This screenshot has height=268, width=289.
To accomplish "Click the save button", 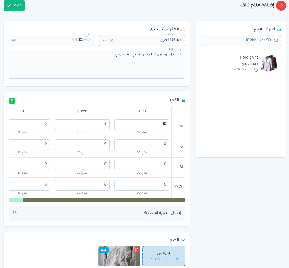I will [14, 6].
